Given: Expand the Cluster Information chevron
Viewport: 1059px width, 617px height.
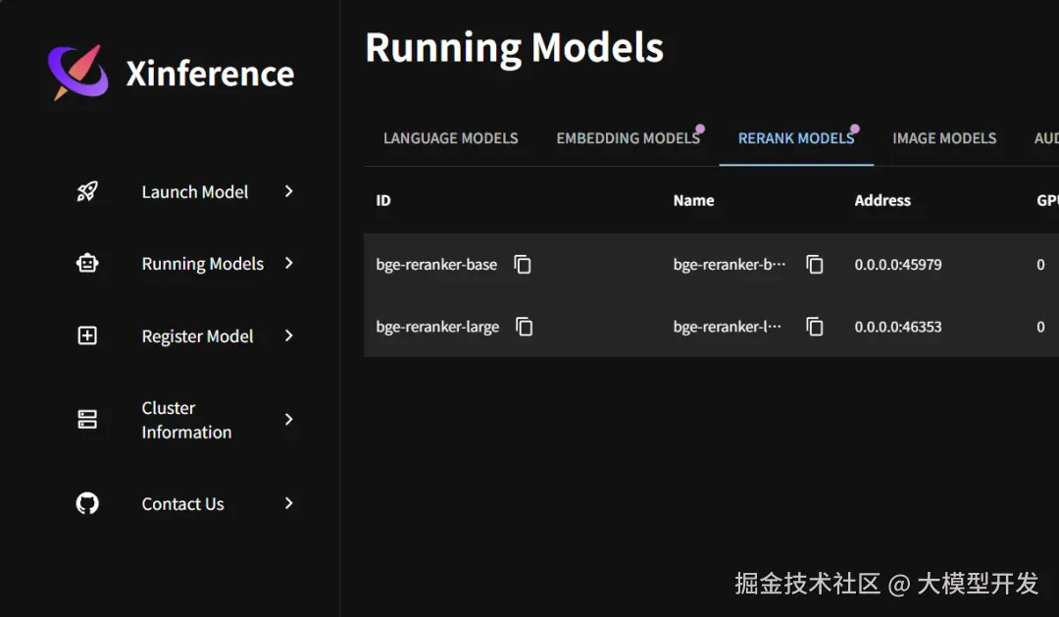Looking at the screenshot, I should tap(288, 420).
